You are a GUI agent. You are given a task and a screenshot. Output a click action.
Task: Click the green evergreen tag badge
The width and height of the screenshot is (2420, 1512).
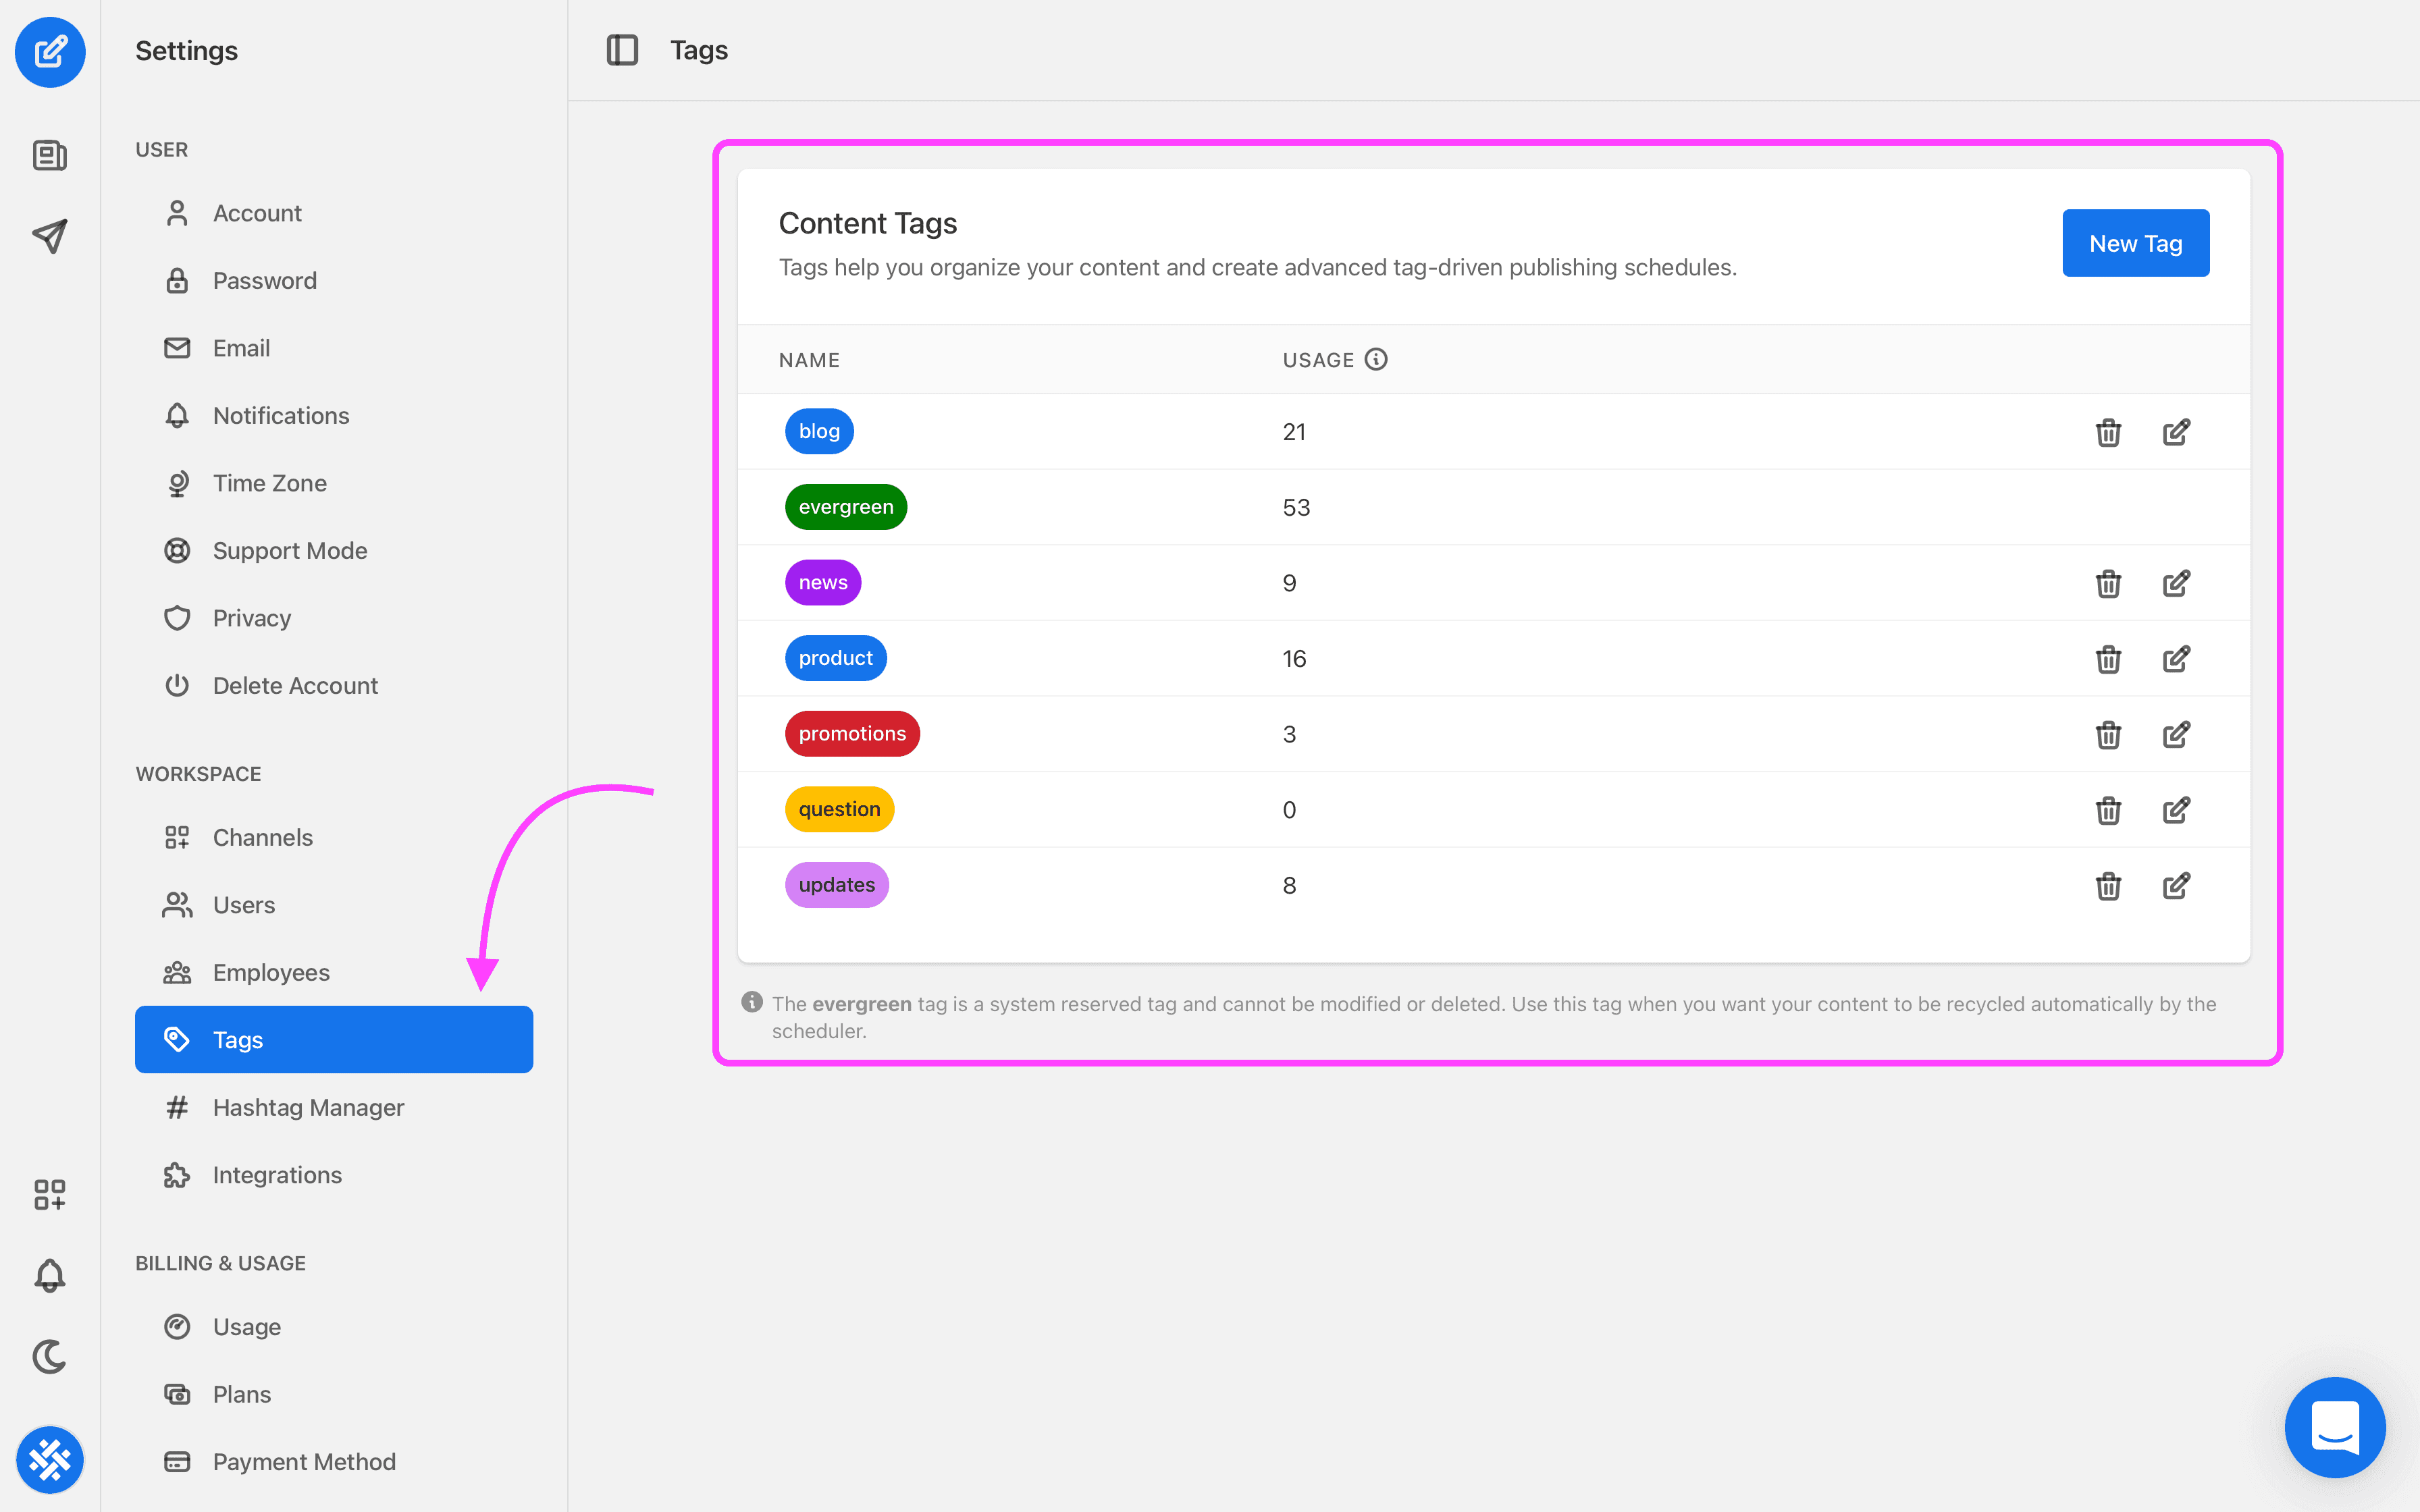tap(845, 507)
